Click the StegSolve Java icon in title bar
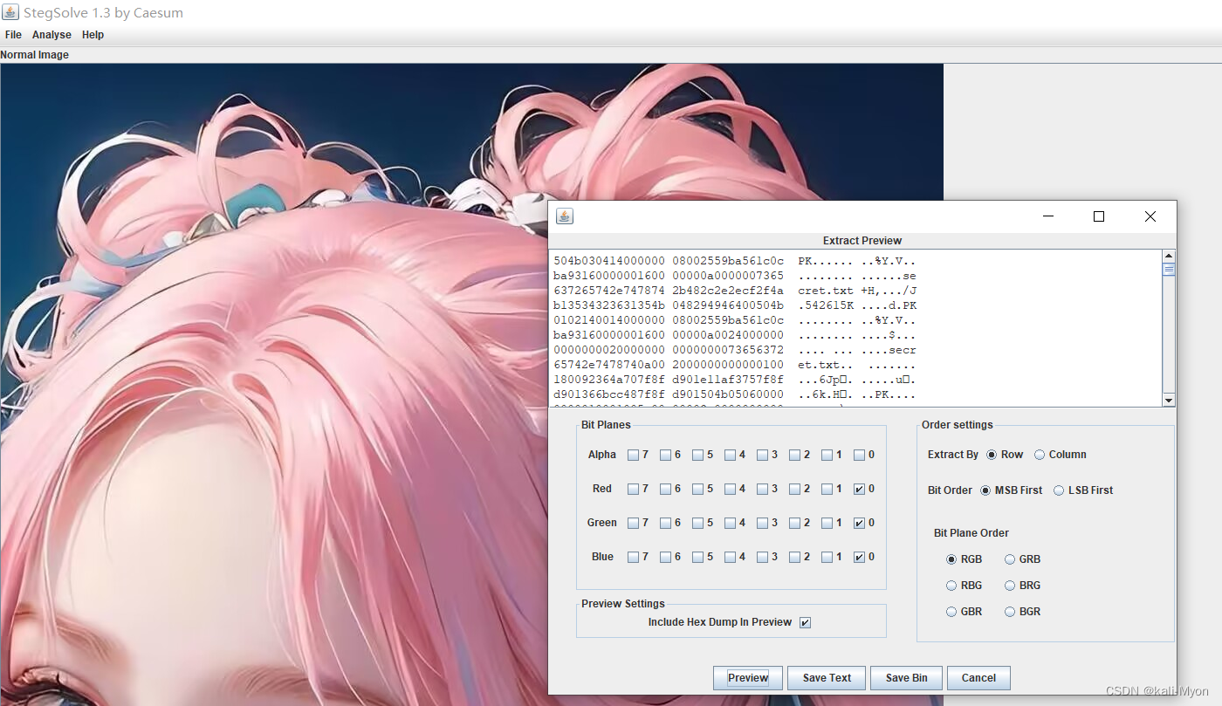1222x706 pixels. (10, 12)
